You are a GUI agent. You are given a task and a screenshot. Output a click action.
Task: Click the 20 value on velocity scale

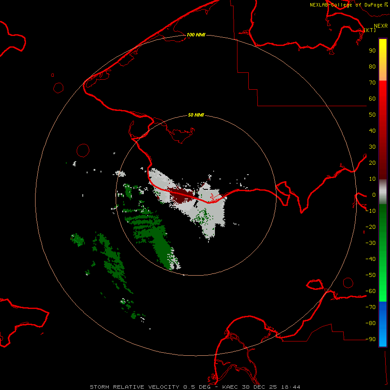tap(372, 163)
